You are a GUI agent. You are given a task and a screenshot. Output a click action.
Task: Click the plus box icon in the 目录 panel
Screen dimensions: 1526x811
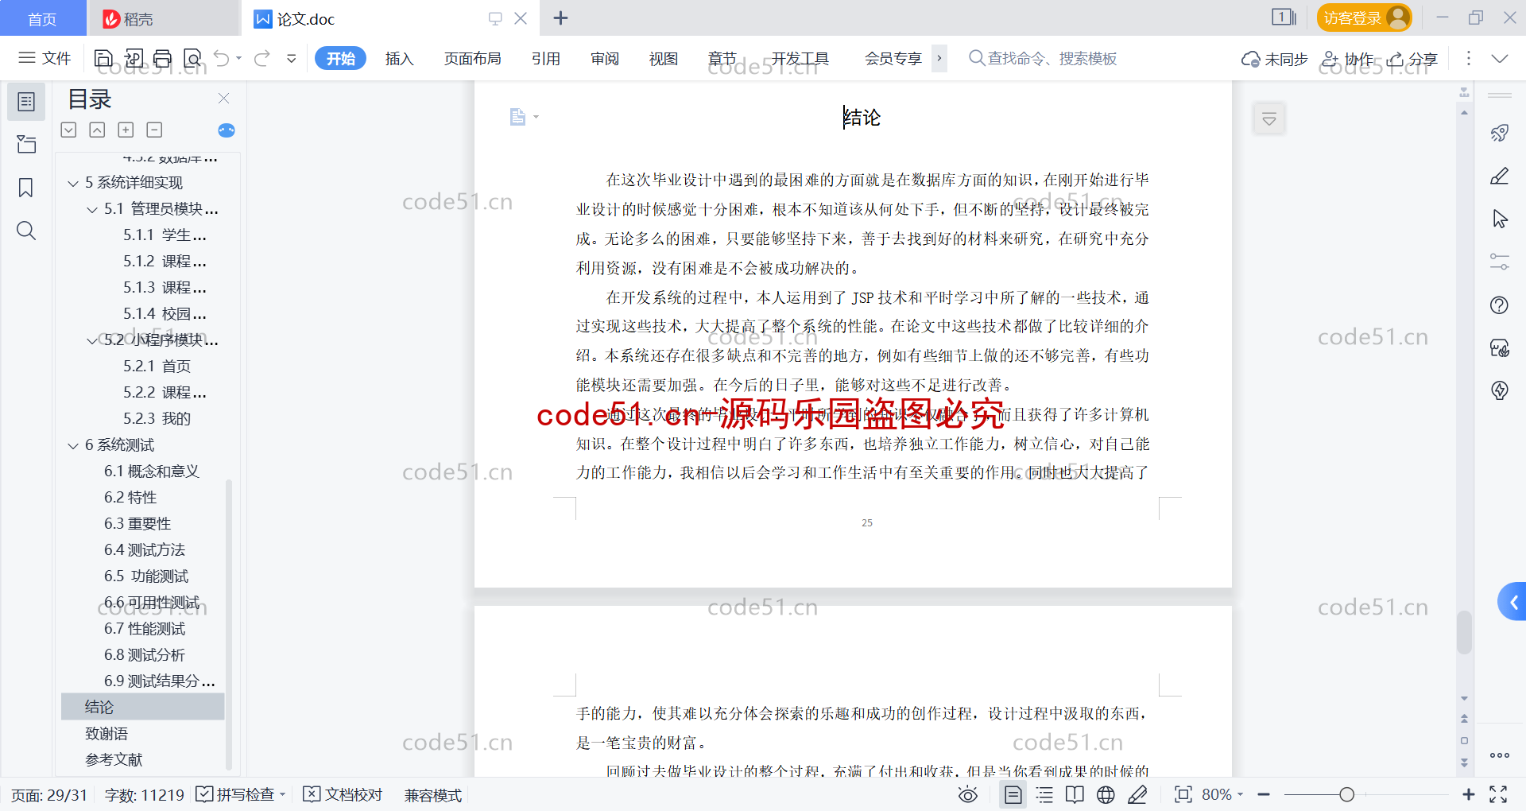pyautogui.click(x=126, y=130)
